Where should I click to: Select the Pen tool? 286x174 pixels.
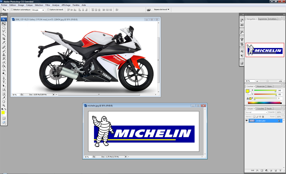click(x=4, y=78)
